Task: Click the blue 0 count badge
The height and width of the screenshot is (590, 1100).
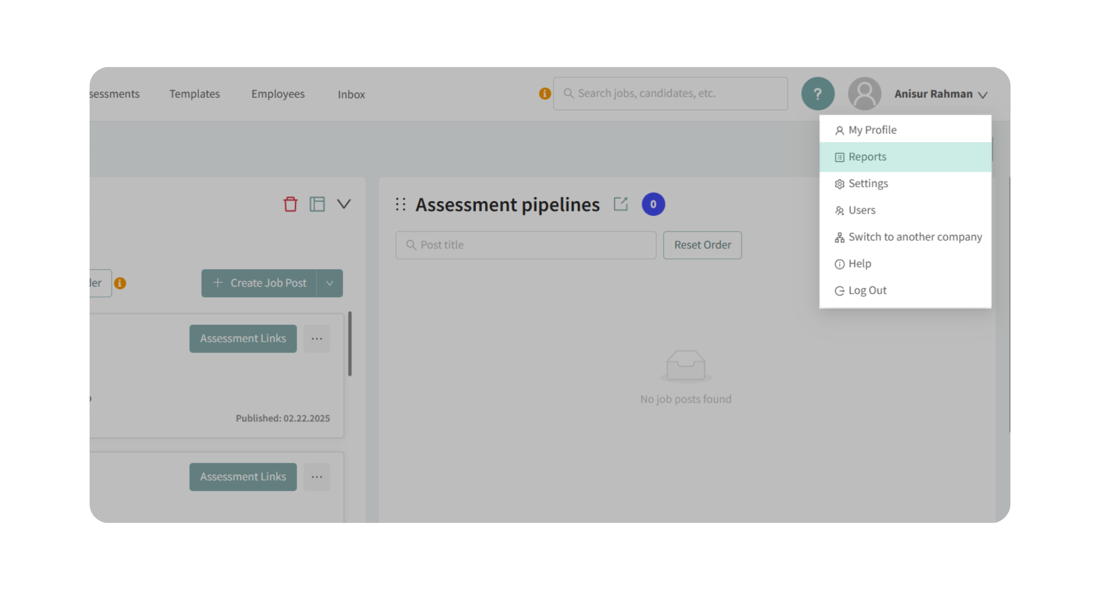Action: [653, 204]
